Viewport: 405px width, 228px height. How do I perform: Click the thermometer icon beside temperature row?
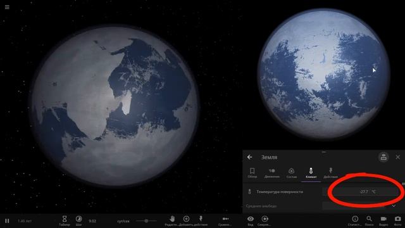coord(249,192)
